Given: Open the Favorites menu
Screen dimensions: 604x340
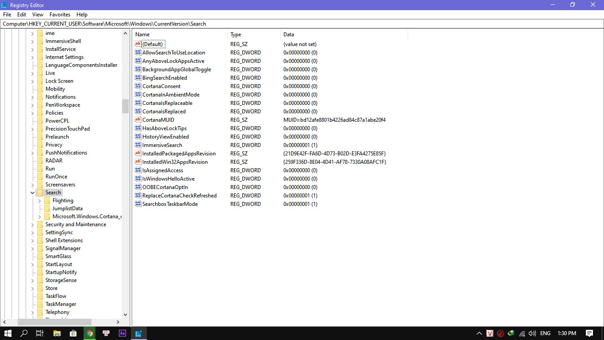Looking at the screenshot, I should (60, 15).
